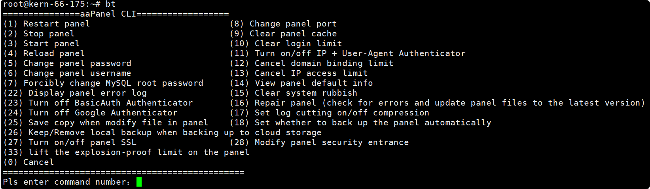Click the "(3) Start panel" entry
The height and width of the screenshot is (189, 650).
42,43
